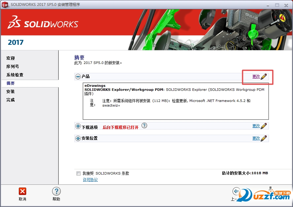Select 完成 in the sidebar
The width and height of the screenshot is (293, 207).
(x=10, y=100)
